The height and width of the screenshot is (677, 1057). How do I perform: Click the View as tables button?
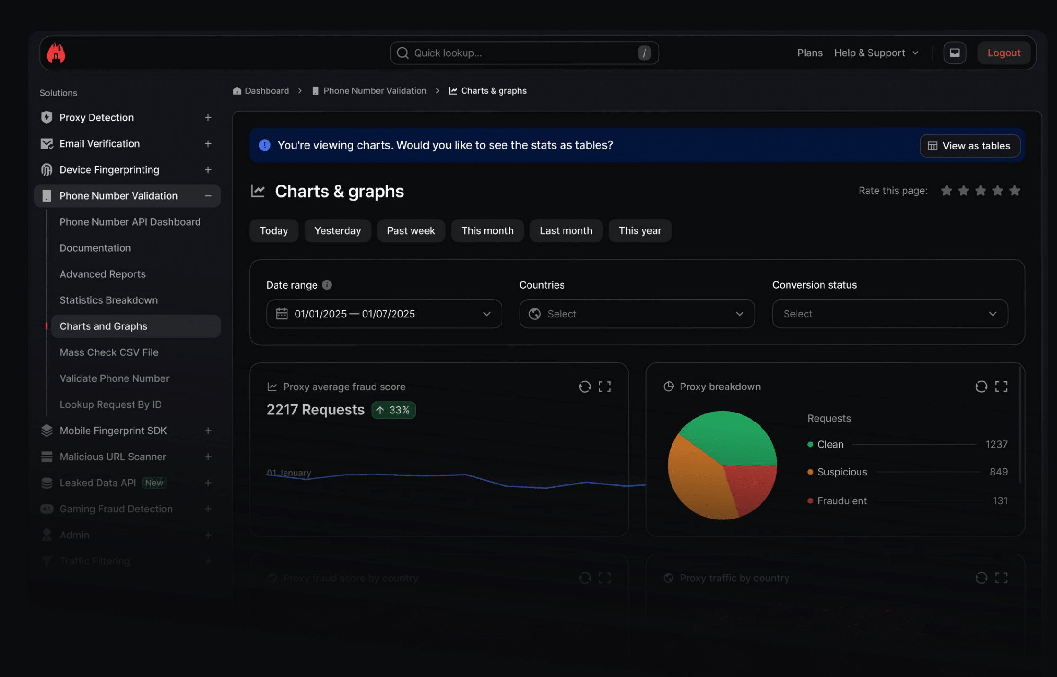click(x=969, y=146)
